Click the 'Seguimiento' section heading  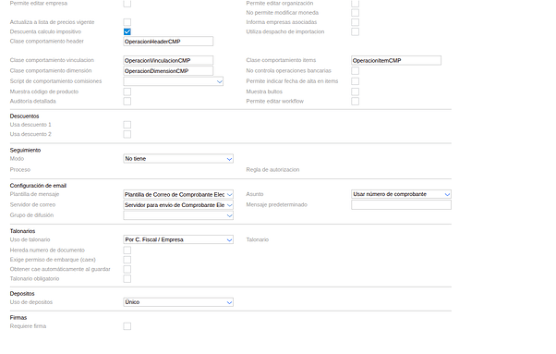point(25,150)
